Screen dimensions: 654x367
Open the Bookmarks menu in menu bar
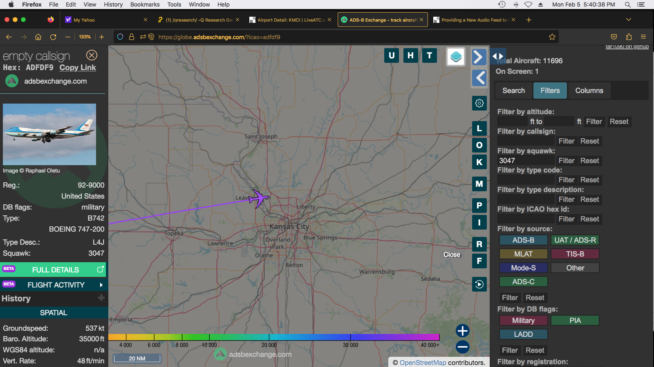145,4
